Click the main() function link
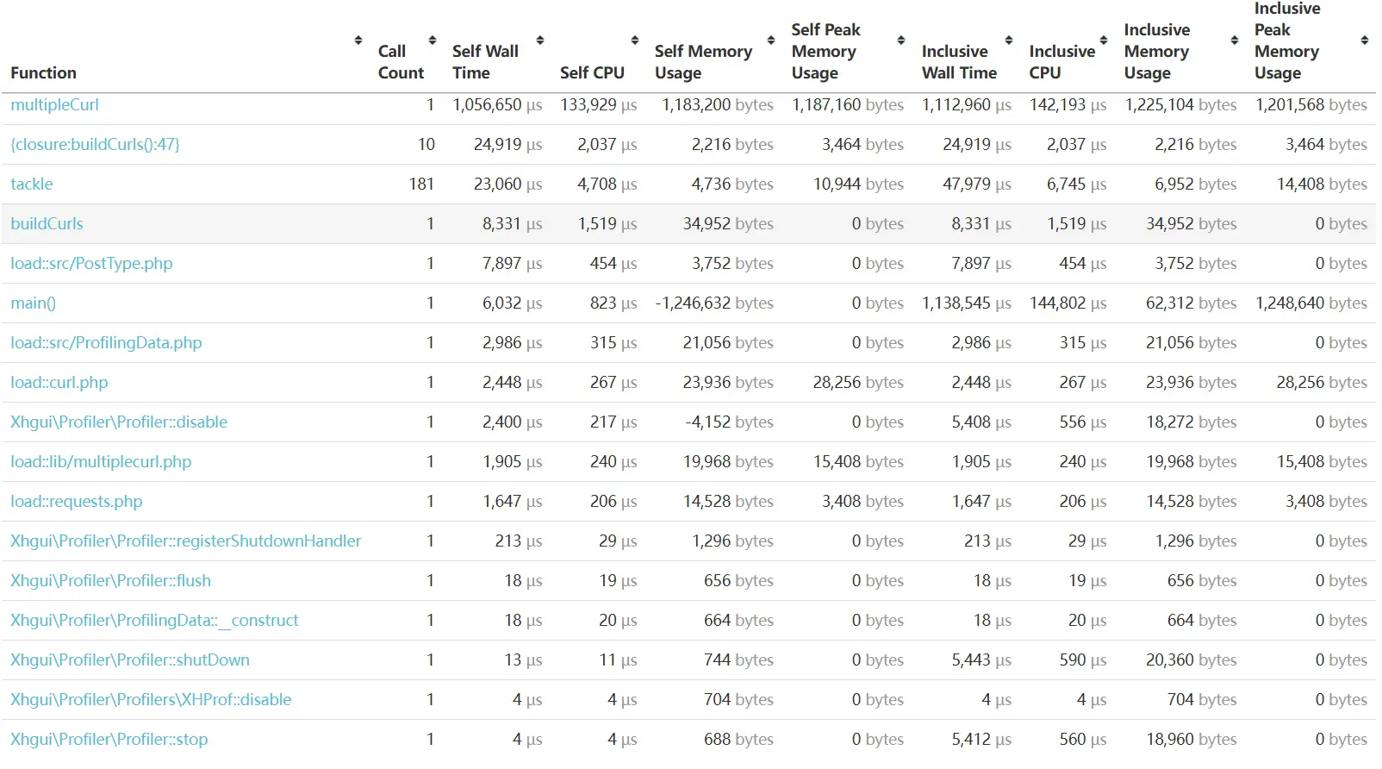Image resolution: width=1382 pixels, height=769 pixels. click(33, 303)
